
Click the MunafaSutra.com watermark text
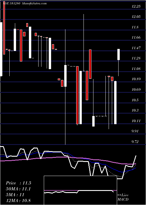click(34, 4)
